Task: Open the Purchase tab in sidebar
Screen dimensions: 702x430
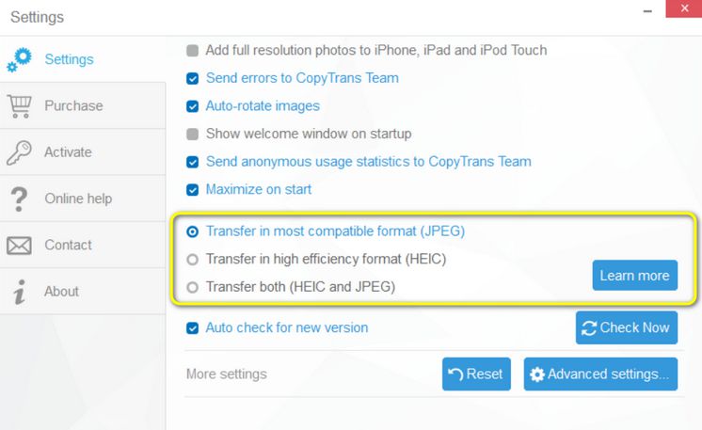Action: coord(73,105)
